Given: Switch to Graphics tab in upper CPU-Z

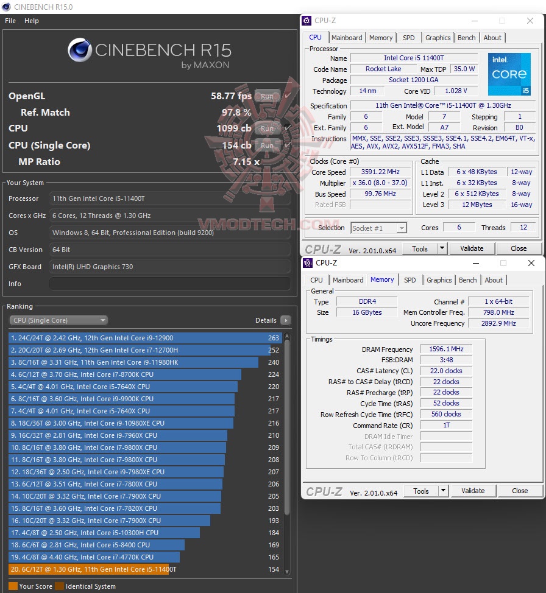Looking at the screenshot, I should tap(438, 38).
